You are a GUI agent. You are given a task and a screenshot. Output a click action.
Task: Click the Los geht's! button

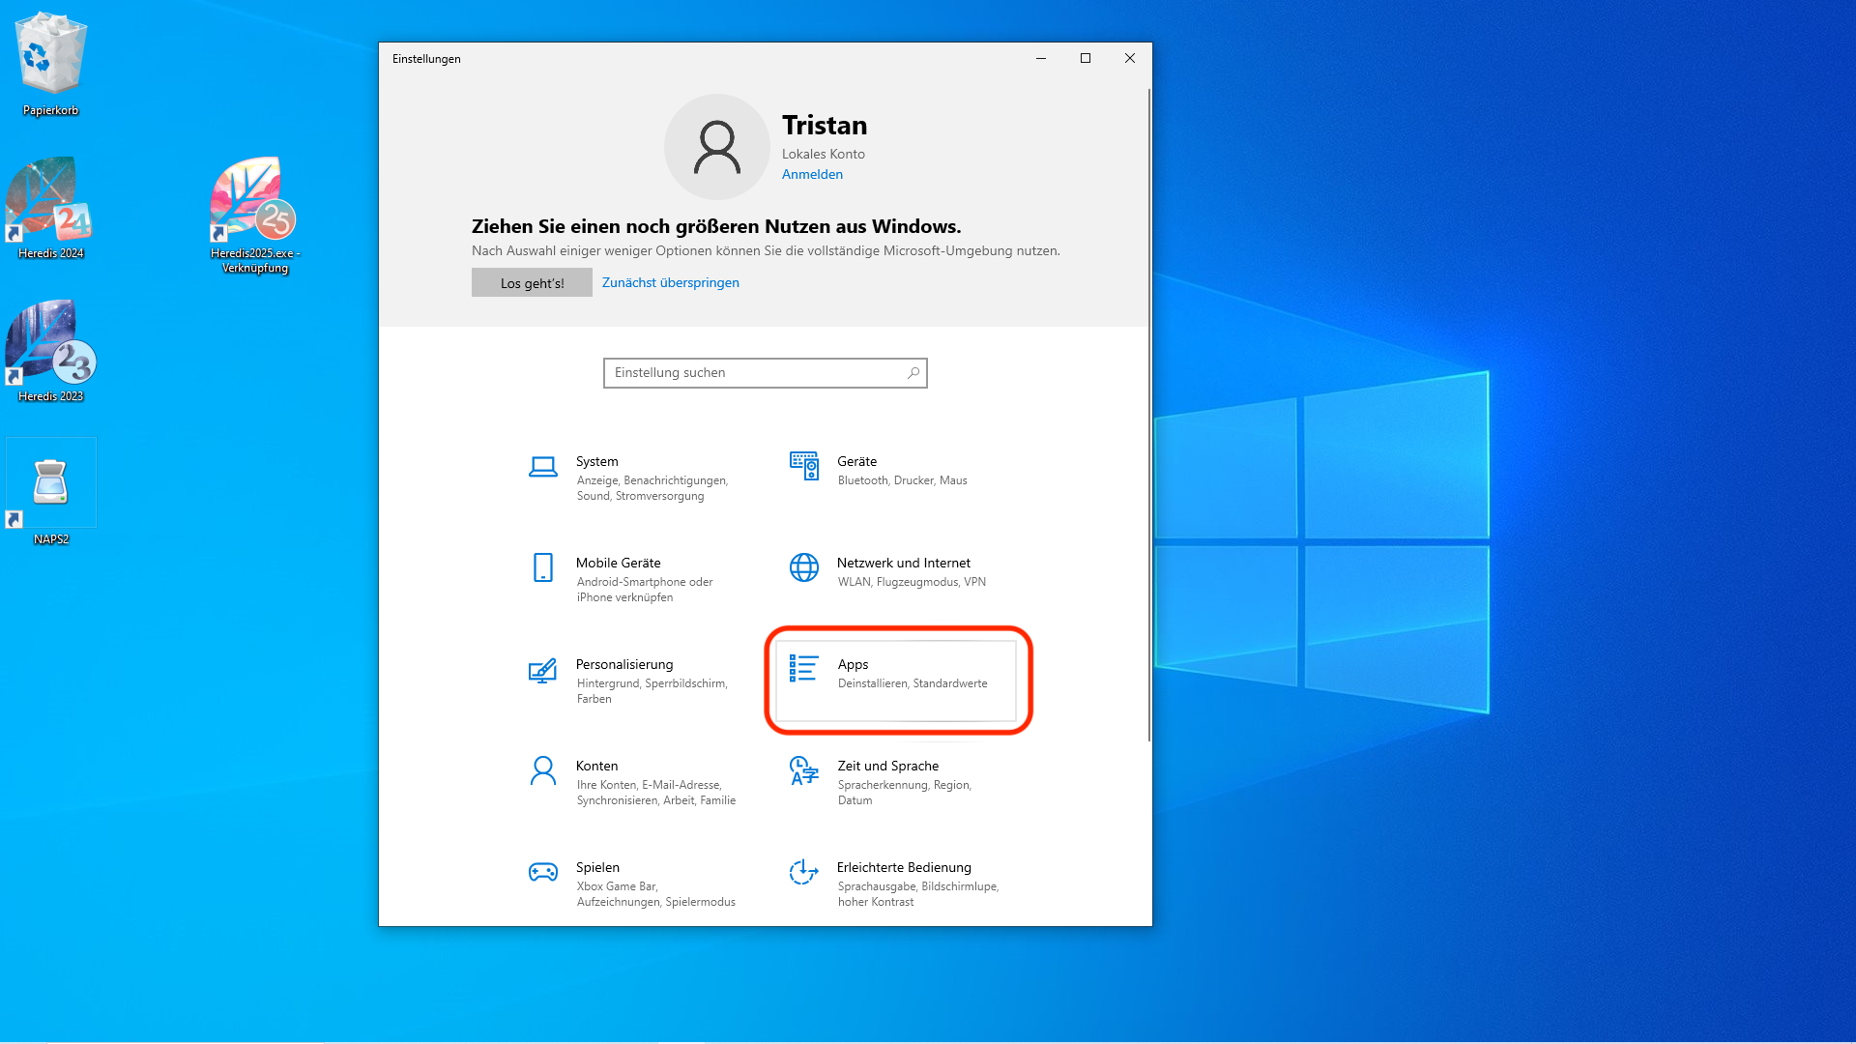(532, 282)
